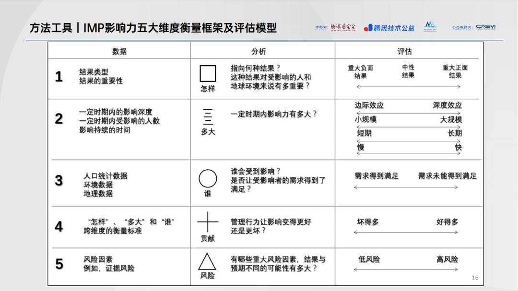The image size is (518, 291).
Task: Click the 主办方 label
Action: (x=321, y=28)
